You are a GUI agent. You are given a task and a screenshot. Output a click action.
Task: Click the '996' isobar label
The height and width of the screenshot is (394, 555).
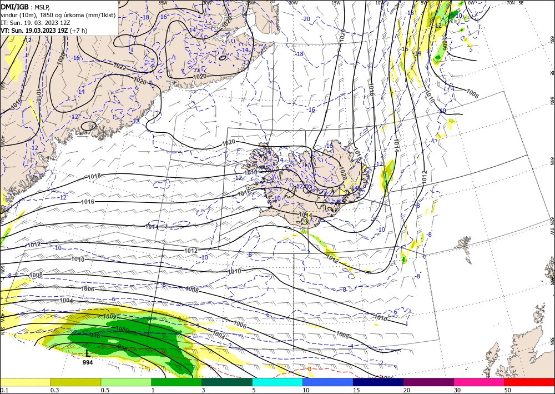click(123, 347)
